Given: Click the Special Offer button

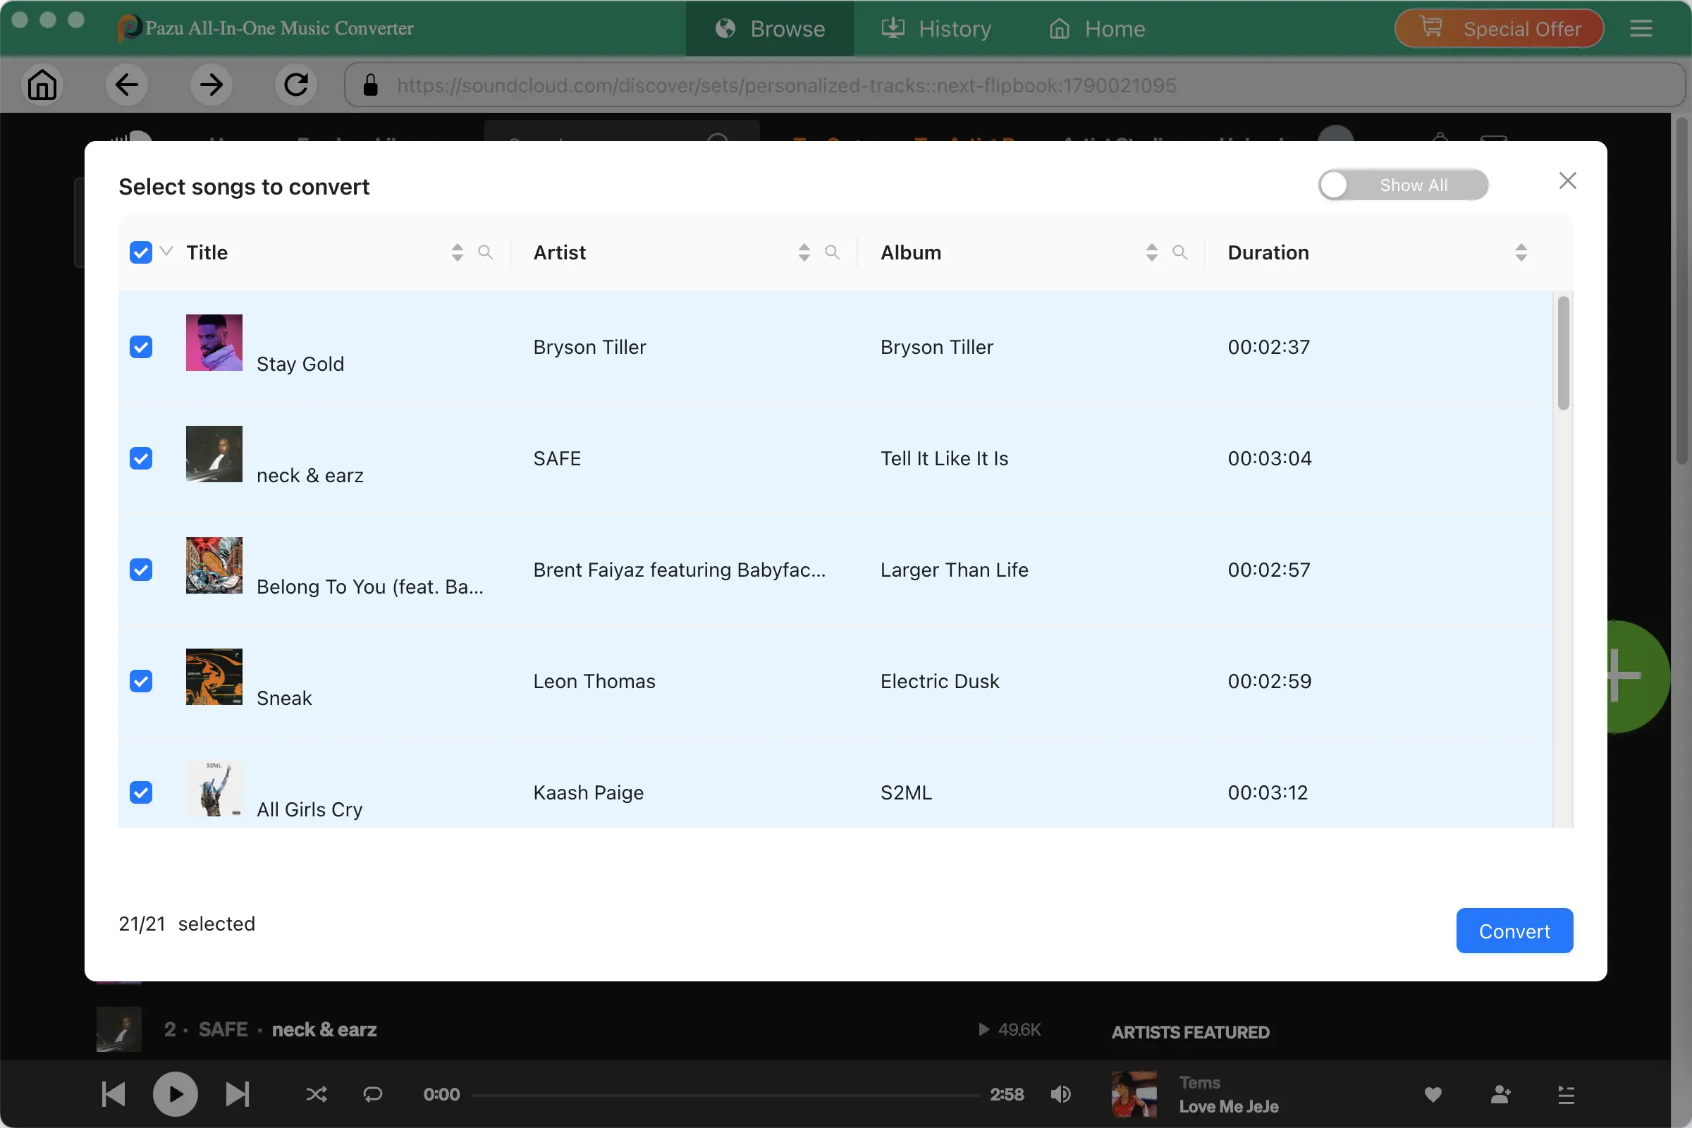Looking at the screenshot, I should coord(1500,28).
